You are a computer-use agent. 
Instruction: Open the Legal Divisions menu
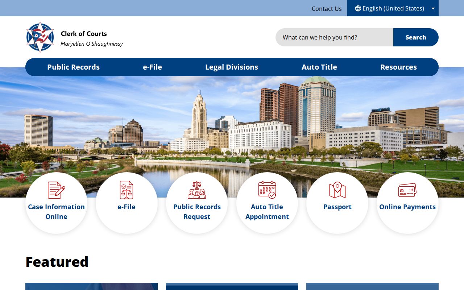click(232, 67)
